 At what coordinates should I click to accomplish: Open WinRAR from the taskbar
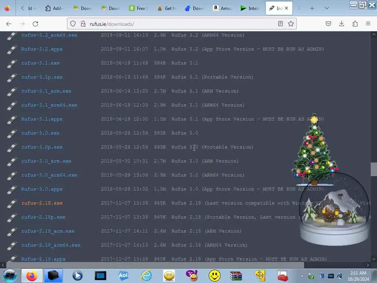[x=236, y=276]
